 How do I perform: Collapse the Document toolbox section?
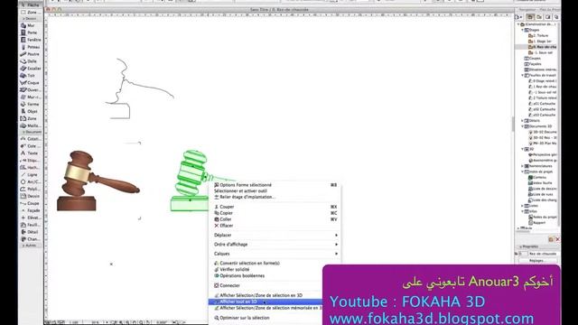[32, 132]
